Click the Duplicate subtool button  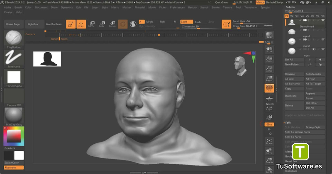pyautogui.click(x=294, y=96)
